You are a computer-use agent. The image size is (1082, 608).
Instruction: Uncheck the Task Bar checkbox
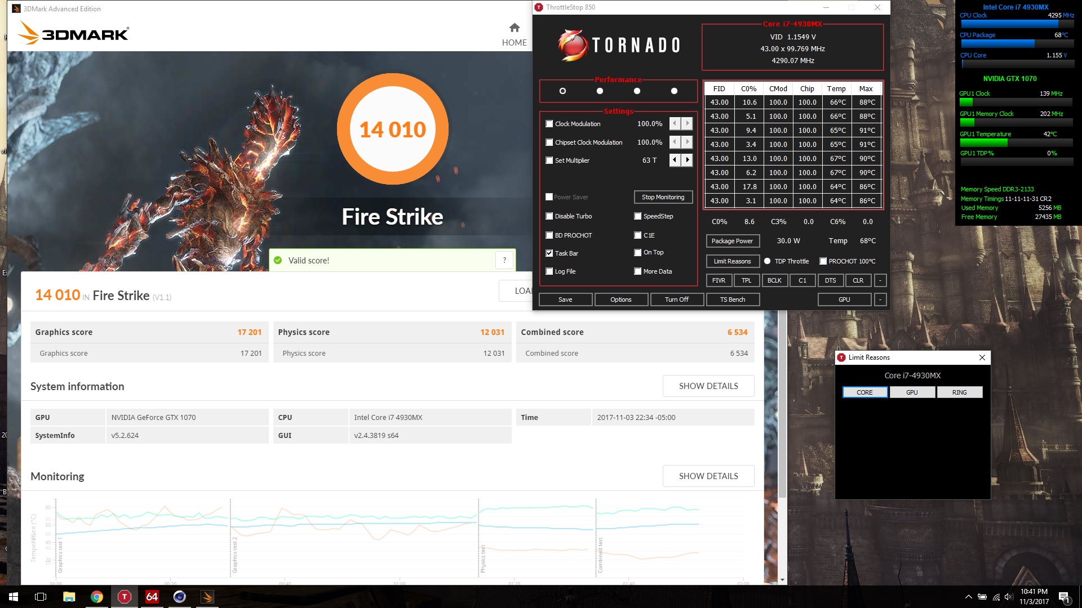coord(549,253)
